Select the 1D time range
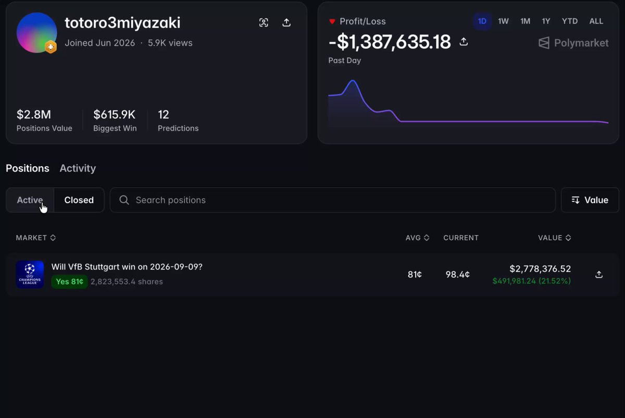Image resolution: width=625 pixels, height=418 pixels. click(x=482, y=21)
